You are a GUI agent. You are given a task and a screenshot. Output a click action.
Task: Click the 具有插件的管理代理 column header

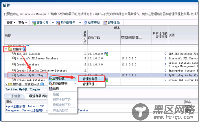tap(160, 35)
